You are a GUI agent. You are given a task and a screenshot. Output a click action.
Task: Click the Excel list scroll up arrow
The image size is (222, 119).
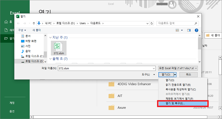220,57
